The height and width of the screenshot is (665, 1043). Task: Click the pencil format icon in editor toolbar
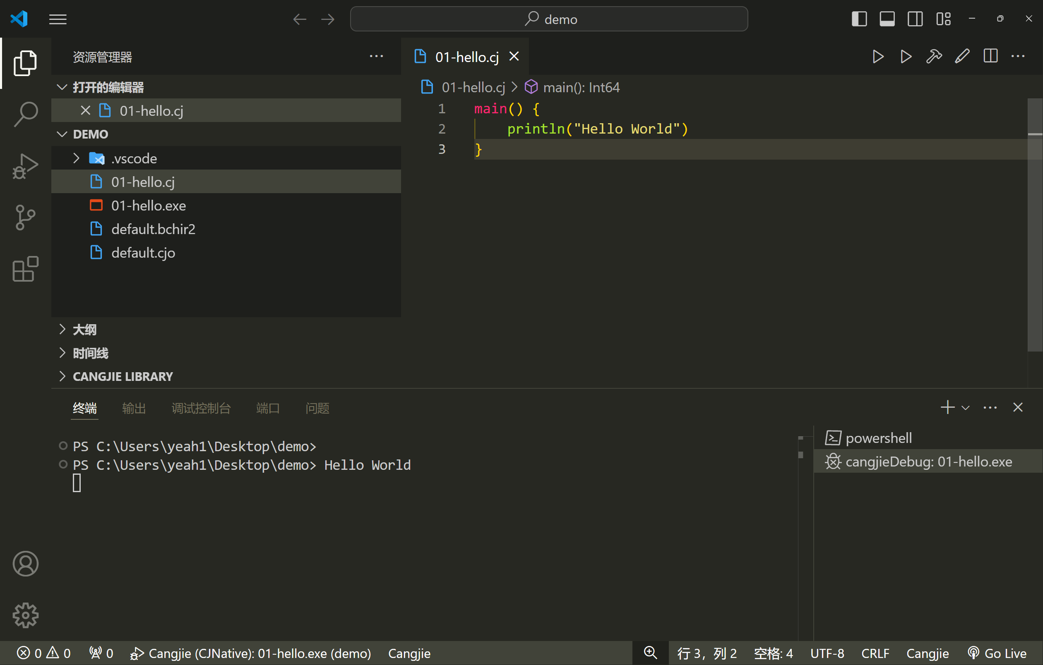coord(962,57)
